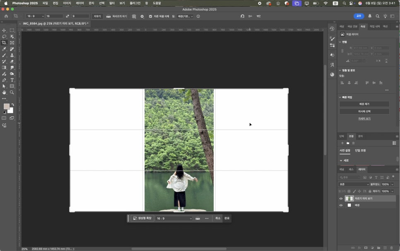Open the opacity 100% dropdown arrow

click(393, 184)
